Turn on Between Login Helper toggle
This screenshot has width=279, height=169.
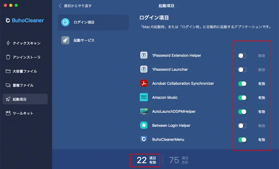coord(242,126)
